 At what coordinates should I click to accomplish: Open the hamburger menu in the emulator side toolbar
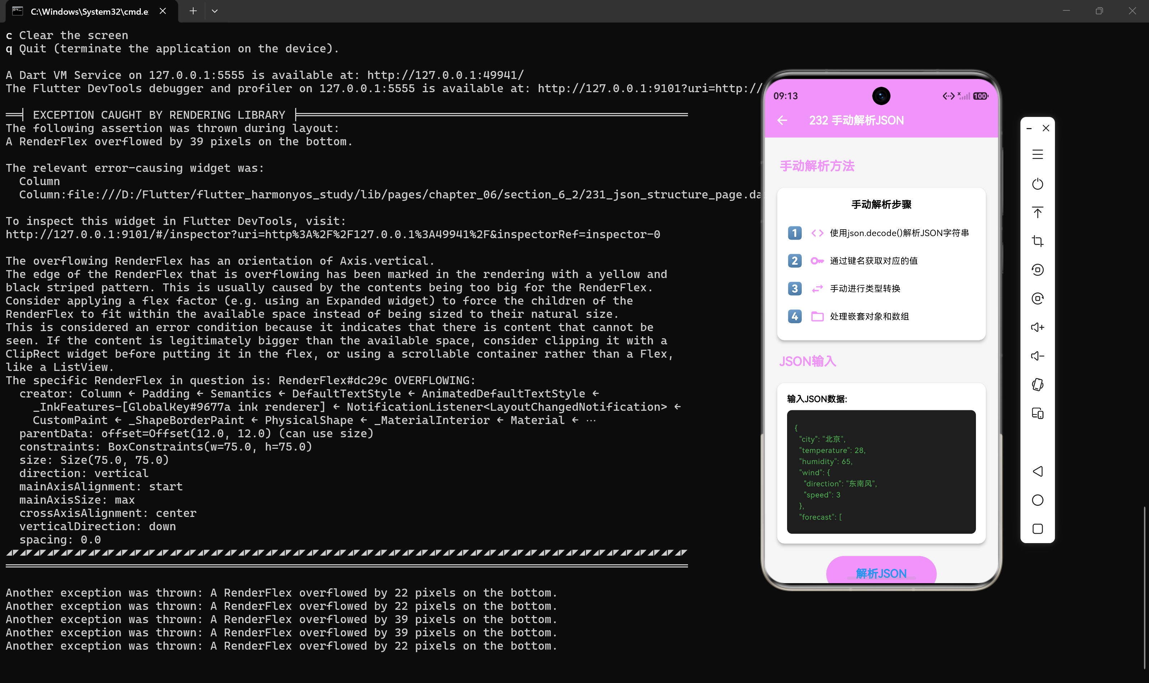(1037, 155)
